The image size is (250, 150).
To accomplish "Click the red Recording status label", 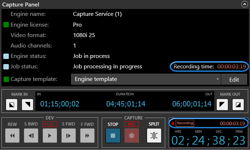I will click(185, 123).
